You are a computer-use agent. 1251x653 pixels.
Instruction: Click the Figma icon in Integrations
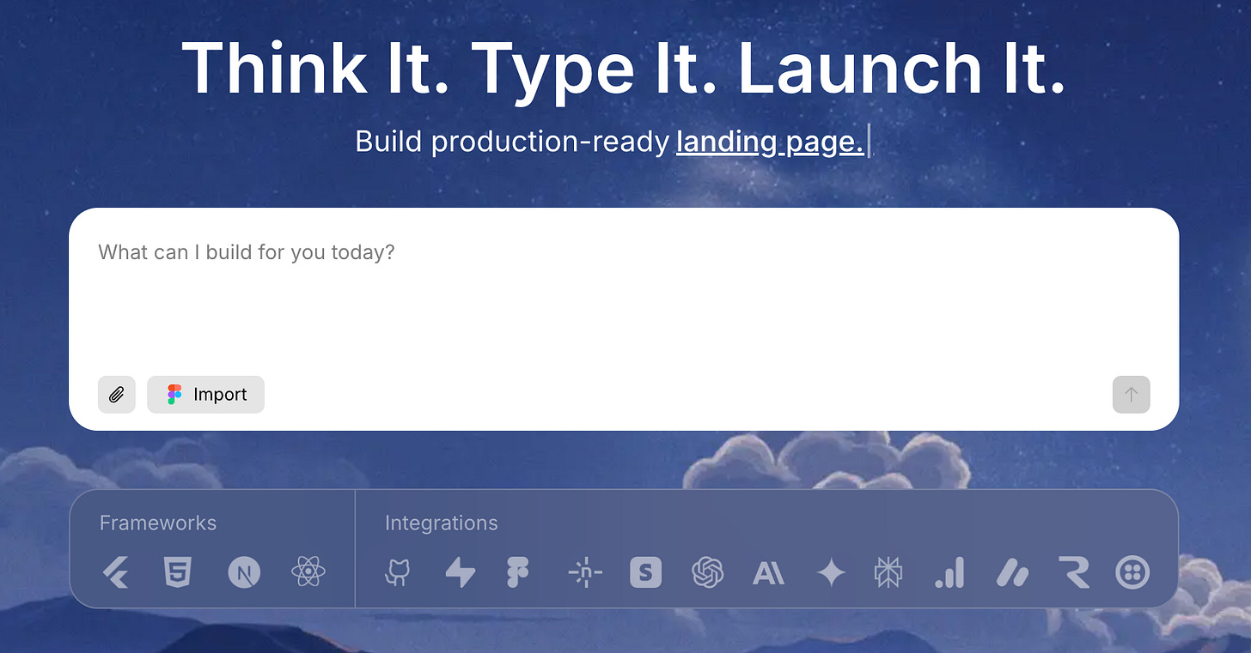point(517,572)
